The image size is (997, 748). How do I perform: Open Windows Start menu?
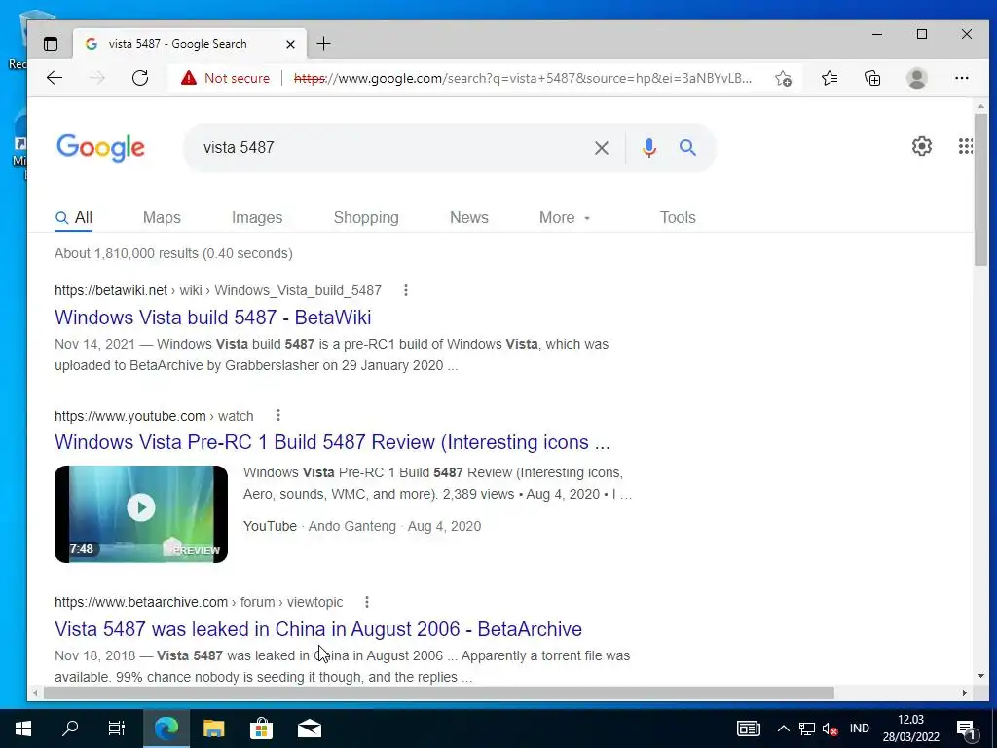(23, 729)
